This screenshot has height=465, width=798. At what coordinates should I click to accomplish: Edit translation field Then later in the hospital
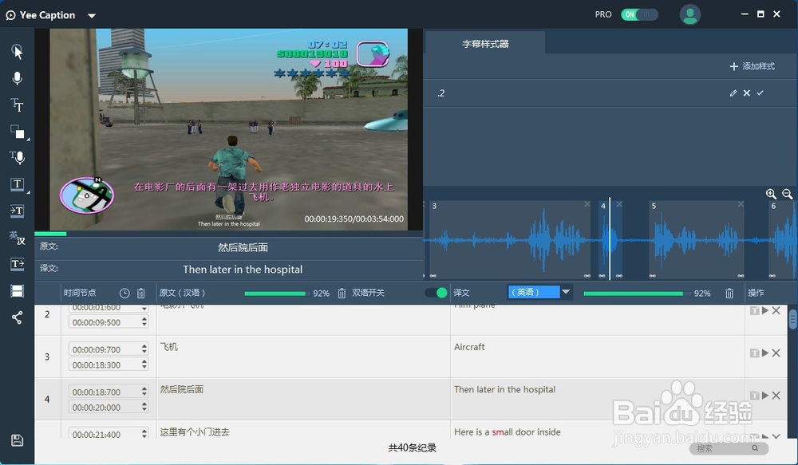[x=243, y=269]
